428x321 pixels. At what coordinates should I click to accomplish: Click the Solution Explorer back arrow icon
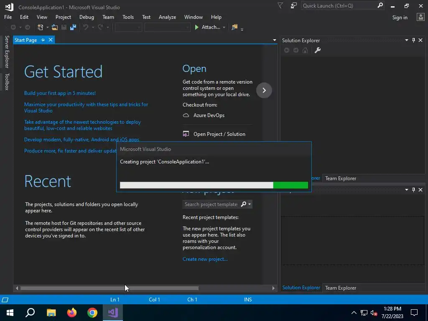287,50
